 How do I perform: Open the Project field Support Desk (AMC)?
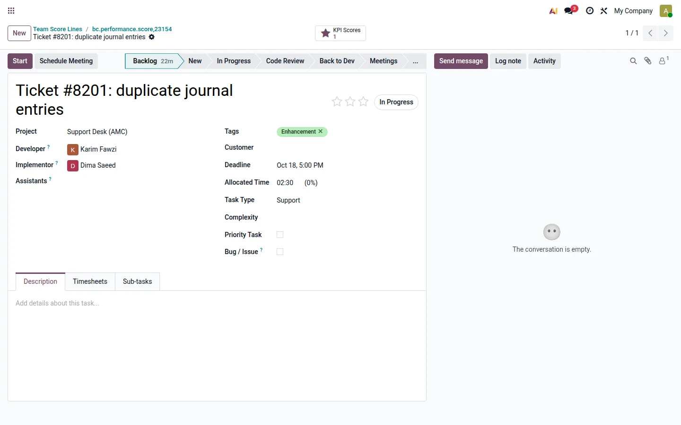tap(97, 132)
